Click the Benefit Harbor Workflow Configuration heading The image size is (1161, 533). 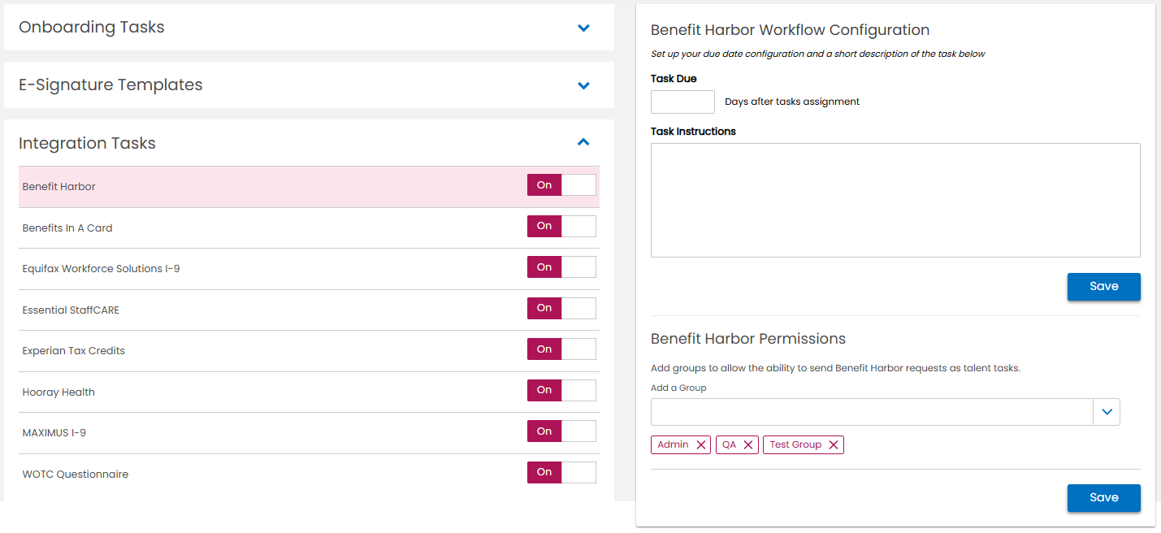791,31
